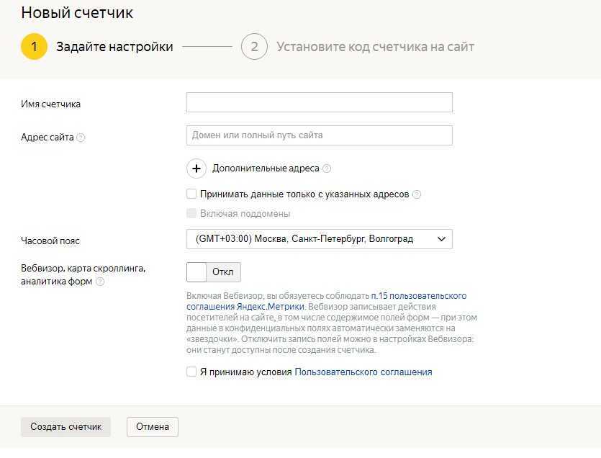Click the plus icon for additional addresses

coord(196,169)
